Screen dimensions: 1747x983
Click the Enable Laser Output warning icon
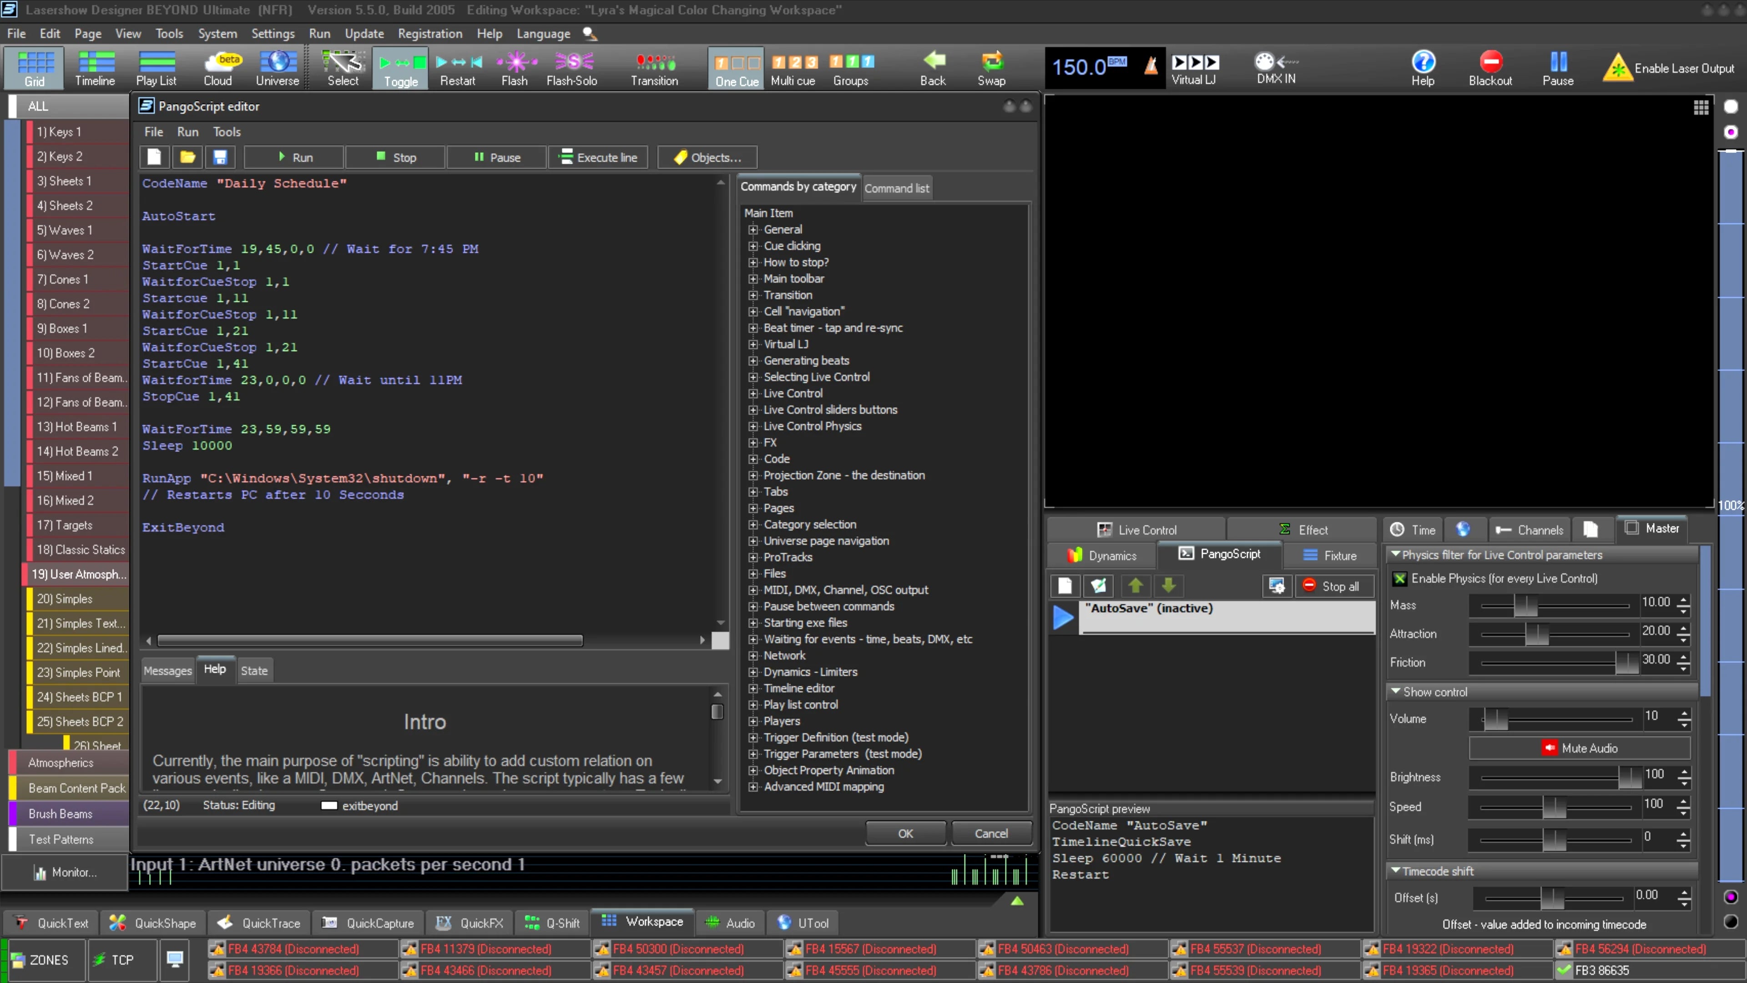pyautogui.click(x=1618, y=68)
